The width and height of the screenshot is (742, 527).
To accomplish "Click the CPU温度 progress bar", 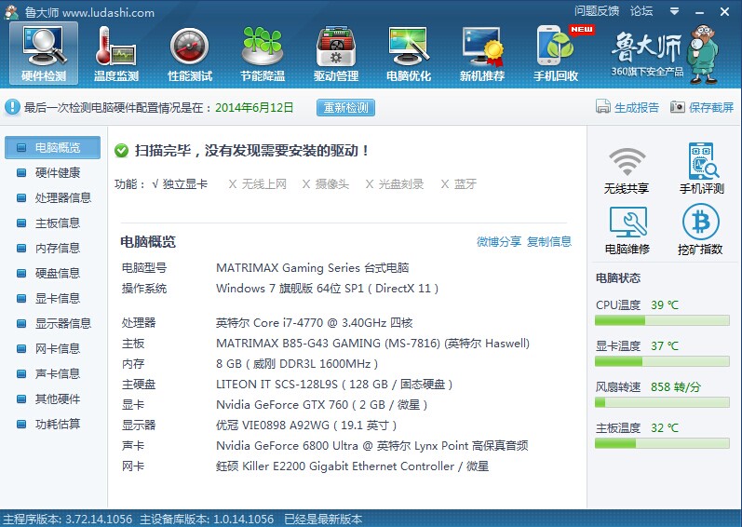I will 662,320.
